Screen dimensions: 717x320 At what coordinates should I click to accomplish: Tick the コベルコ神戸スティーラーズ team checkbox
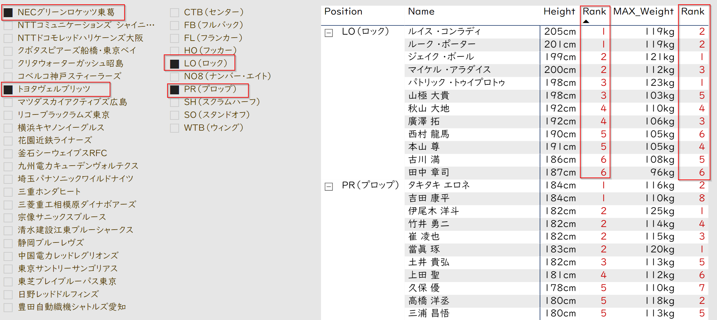click(8, 77)
